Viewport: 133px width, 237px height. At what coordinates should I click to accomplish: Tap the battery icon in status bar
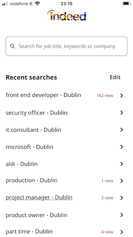pyautogui.click(x=127, y=4)
